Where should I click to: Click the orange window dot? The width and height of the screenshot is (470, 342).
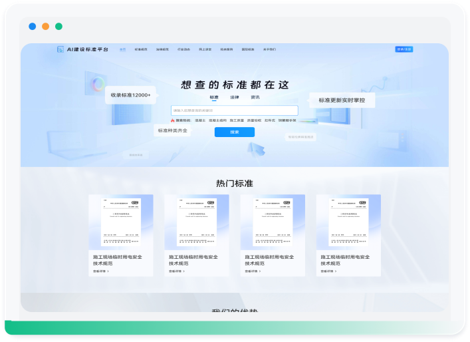click(45, 27)
